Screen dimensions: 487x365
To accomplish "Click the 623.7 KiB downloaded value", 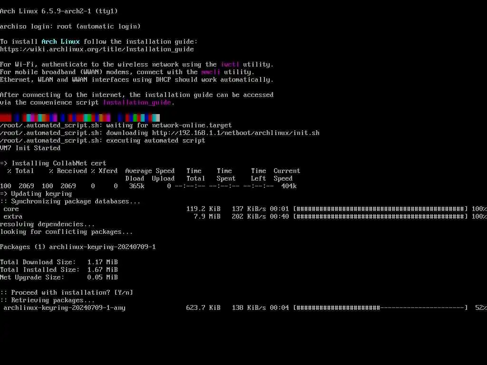I will 203,308.
